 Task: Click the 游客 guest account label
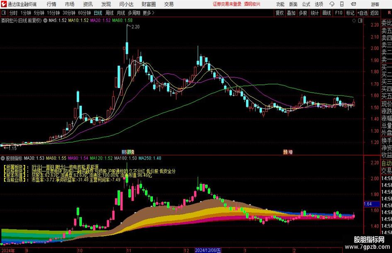[x=375, y=4]
